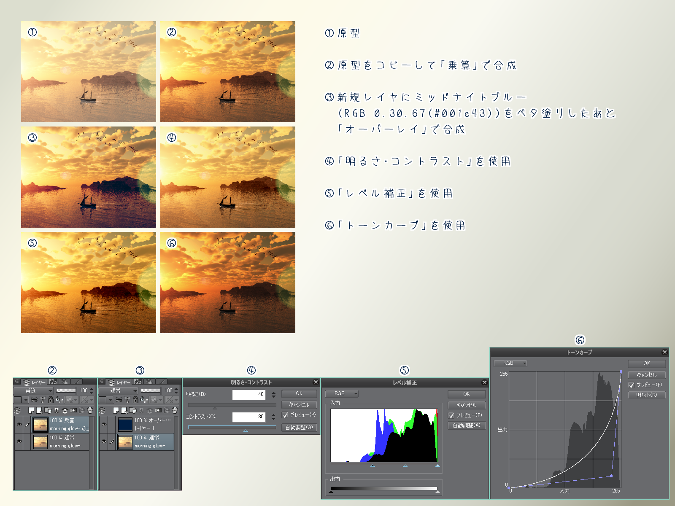
Task: Click delete layer trash icon in left layer panel
Action: pos(90,410)
